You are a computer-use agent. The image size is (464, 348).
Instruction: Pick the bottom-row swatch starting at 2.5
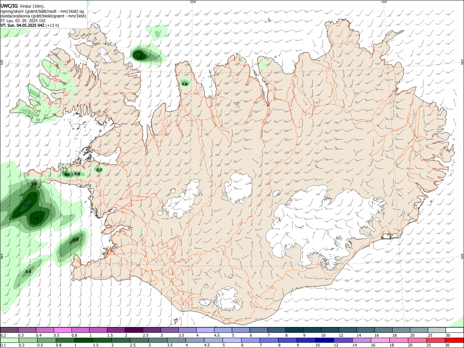click(139, 340)
